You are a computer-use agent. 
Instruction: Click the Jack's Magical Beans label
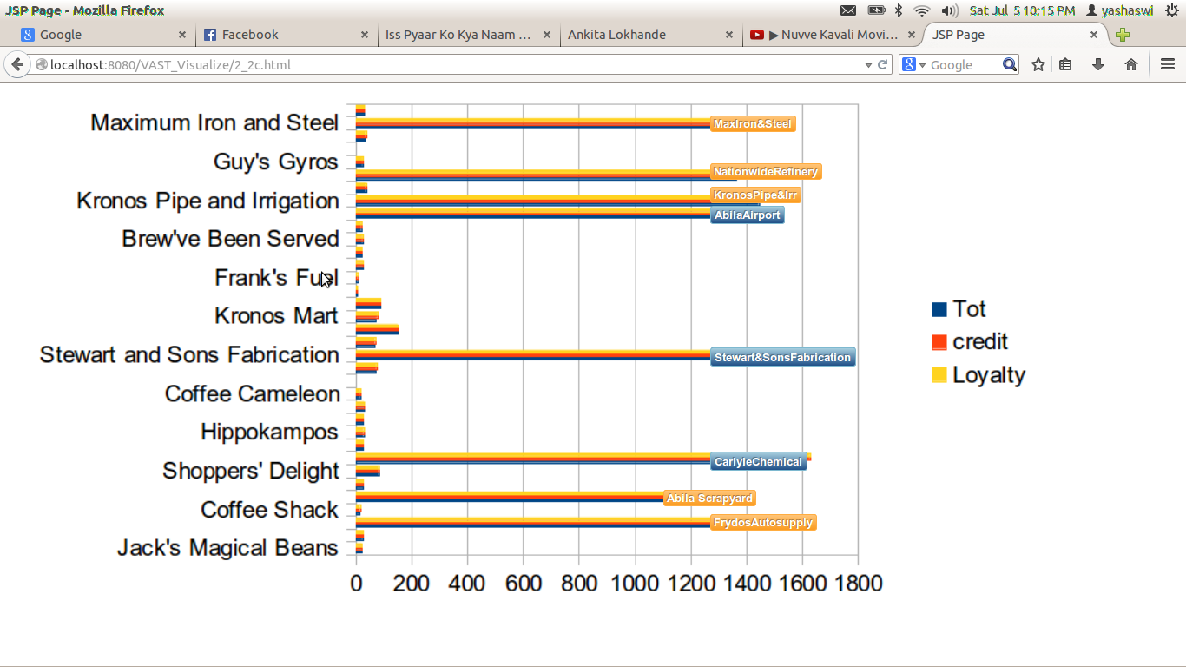[227, 548]
